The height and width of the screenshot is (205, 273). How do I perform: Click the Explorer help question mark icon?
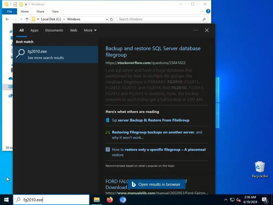(208, 11)
